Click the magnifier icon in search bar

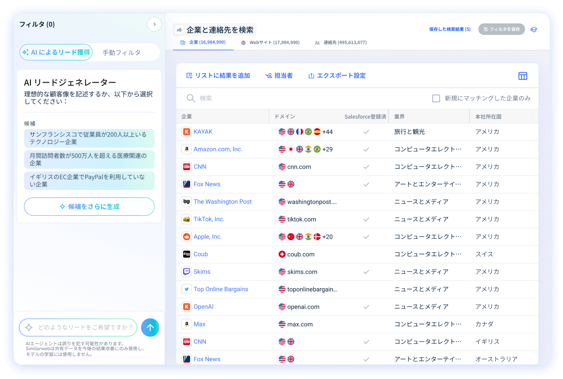191,98
